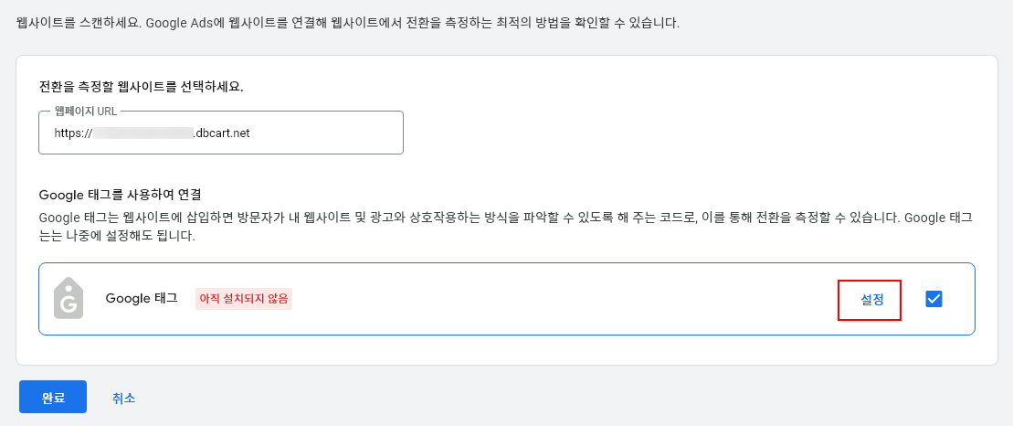Select the Google tag card row
The width and height of the screenshot is (1013, 426).
pyautogui.click(x=548, y=299)
